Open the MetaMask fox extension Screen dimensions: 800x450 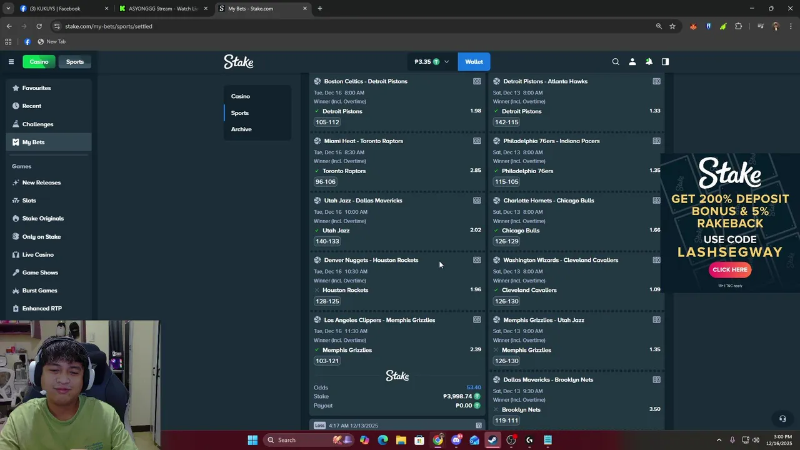[693, 26]
